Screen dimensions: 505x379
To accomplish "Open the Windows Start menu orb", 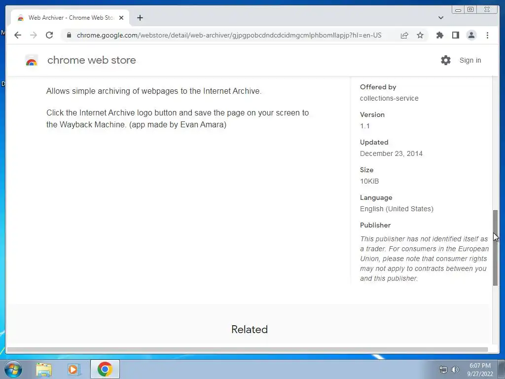I will (x=13, y=369).
